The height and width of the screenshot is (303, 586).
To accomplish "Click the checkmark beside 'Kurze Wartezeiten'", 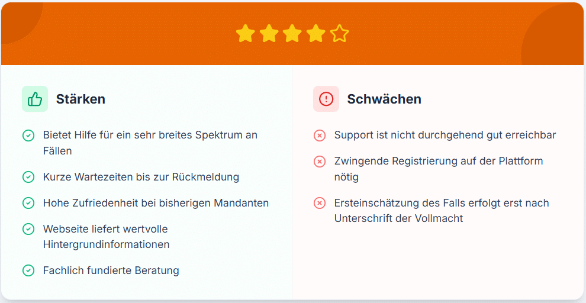I will click(x=28, y=177).
